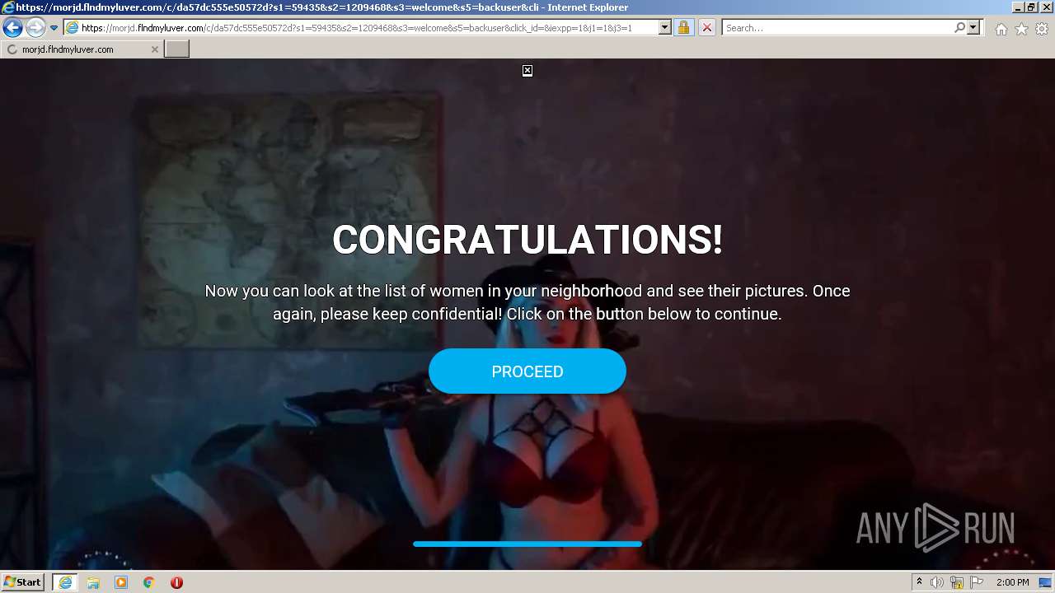
Task: Expand the address bar autocomplete dropdown
Action: click(x=664, y=28)
